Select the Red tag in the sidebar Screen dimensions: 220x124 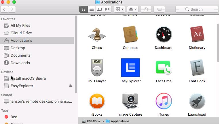pos(37,117)
